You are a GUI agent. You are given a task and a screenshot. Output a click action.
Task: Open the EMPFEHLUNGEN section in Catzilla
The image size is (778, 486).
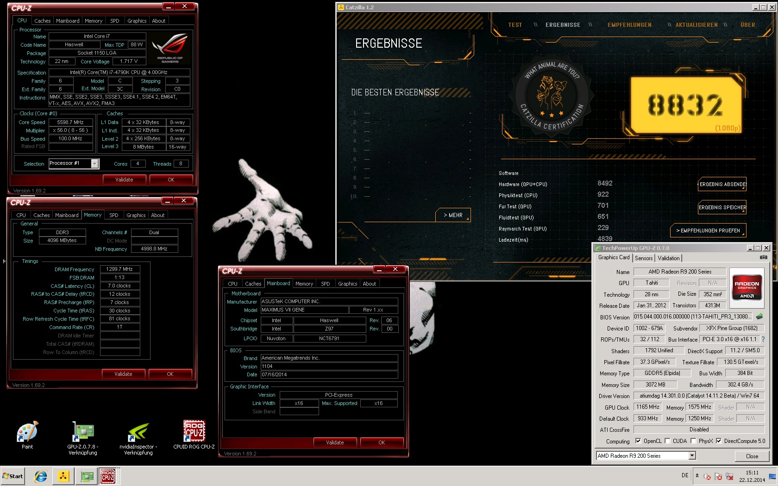[629, 25]
